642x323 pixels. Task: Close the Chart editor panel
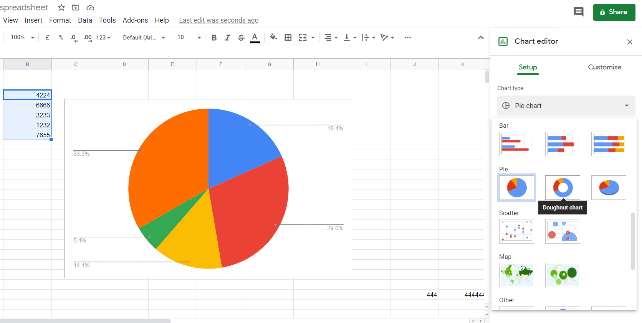click(630, 42)
